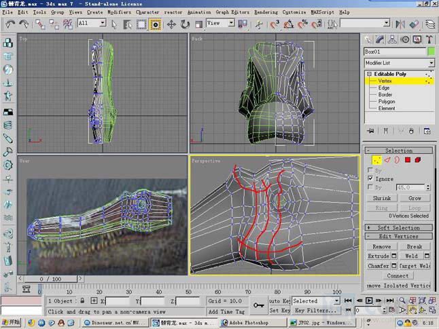Click the Box01 object color swatch
Viewport: 439px width, 329px height.
(x=432, y=52)
